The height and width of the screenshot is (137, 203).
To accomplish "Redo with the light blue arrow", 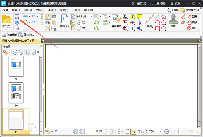I will coord(34,22).
